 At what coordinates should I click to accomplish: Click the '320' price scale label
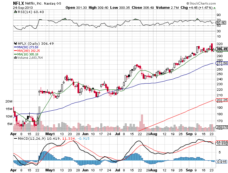(220, 44)
